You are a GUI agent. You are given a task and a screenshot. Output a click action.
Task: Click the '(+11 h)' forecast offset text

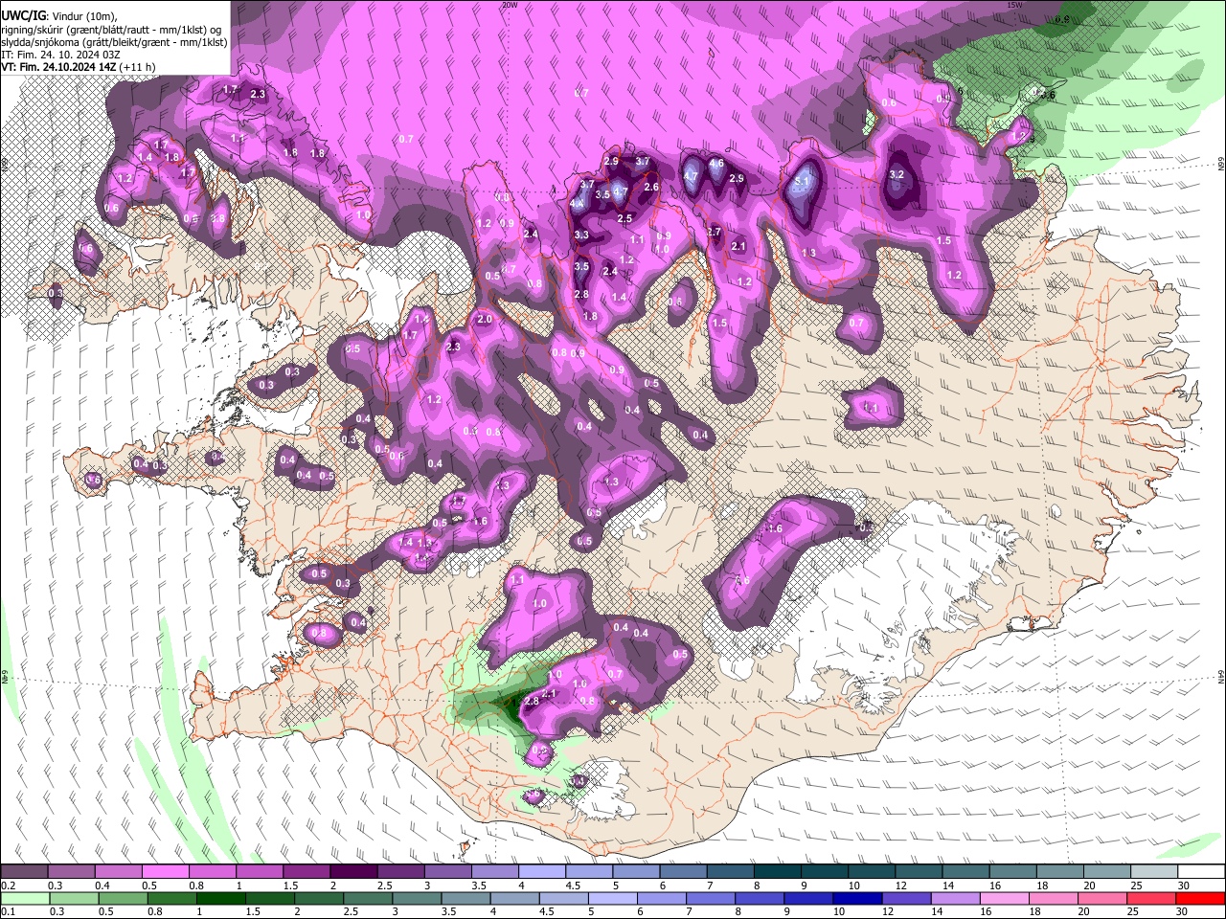(137, 67)
